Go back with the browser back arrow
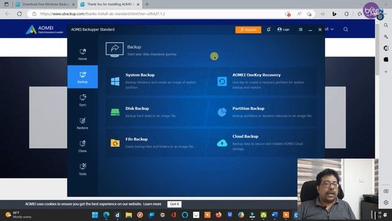This screenshot has height=221, width=392. pos(7,14)
